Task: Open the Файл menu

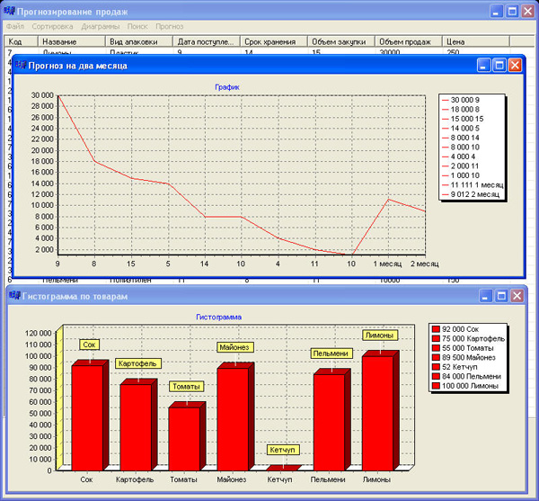Action: (x=15, y=27)
